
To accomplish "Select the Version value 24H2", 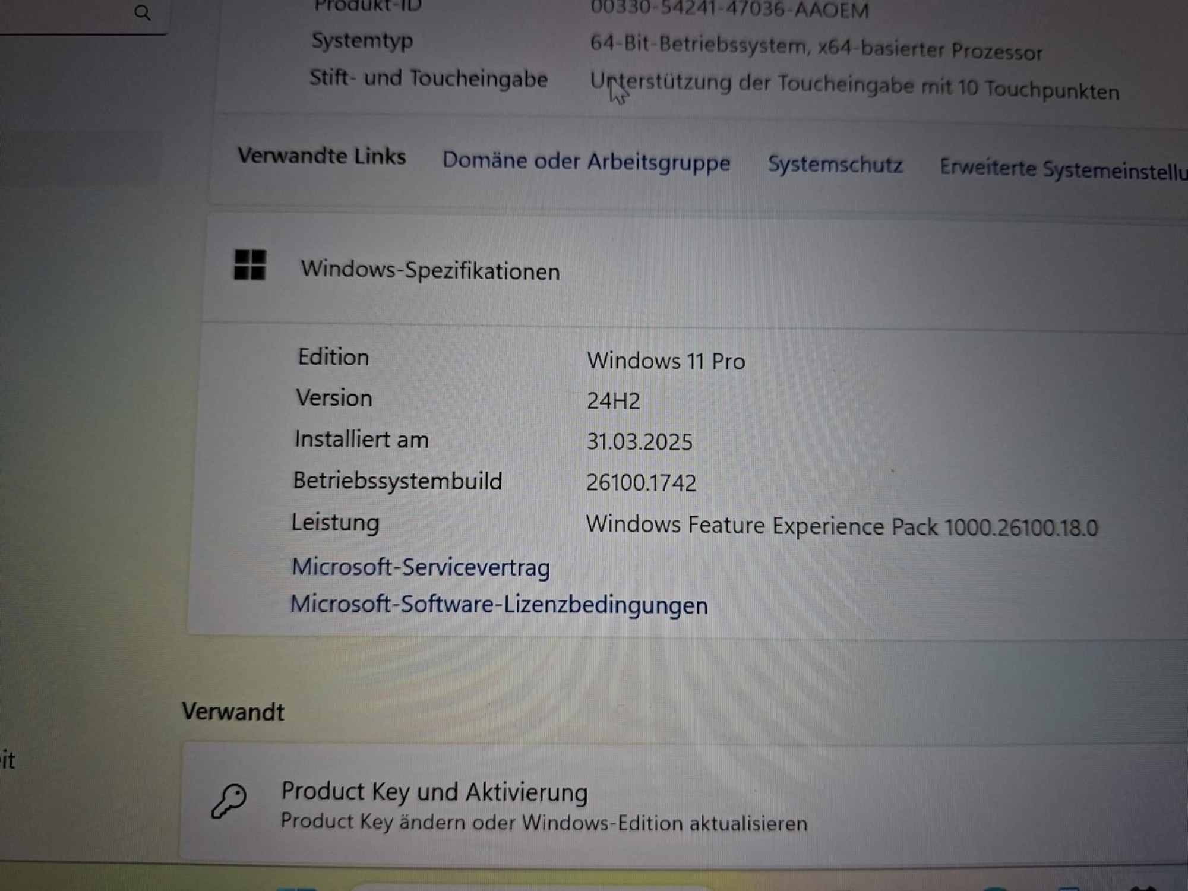I will coord(613,401).
